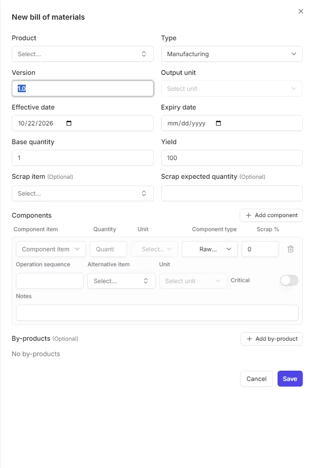This screenshot has width=314, height=468.
Task: Click the component Quantity input
Action: [x=108, y=249]
